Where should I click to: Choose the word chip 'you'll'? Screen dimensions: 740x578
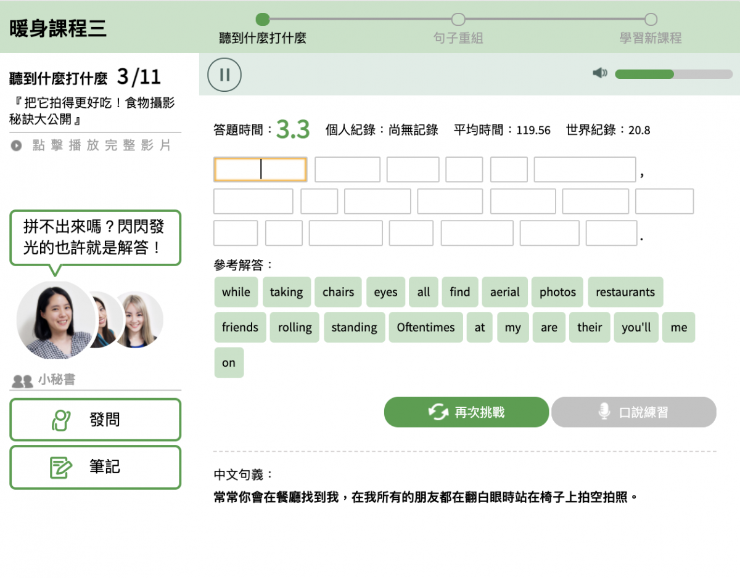[636, 327]
